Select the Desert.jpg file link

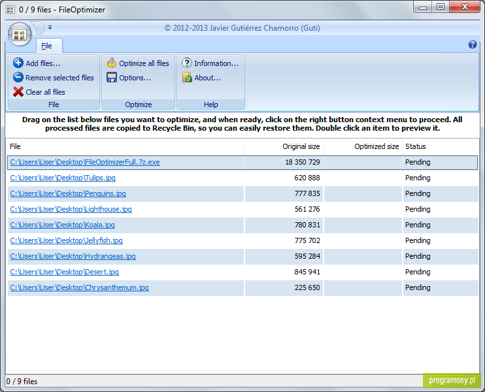[x=64, y=272]
